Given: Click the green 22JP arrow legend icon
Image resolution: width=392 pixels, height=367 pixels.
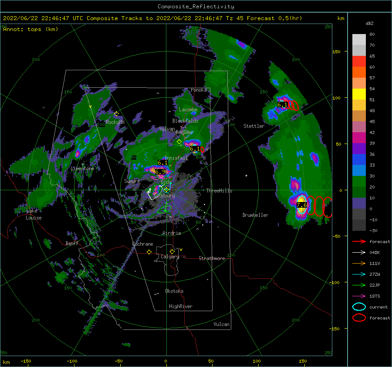Looking at the screenshot, I should tap(359, 285).
